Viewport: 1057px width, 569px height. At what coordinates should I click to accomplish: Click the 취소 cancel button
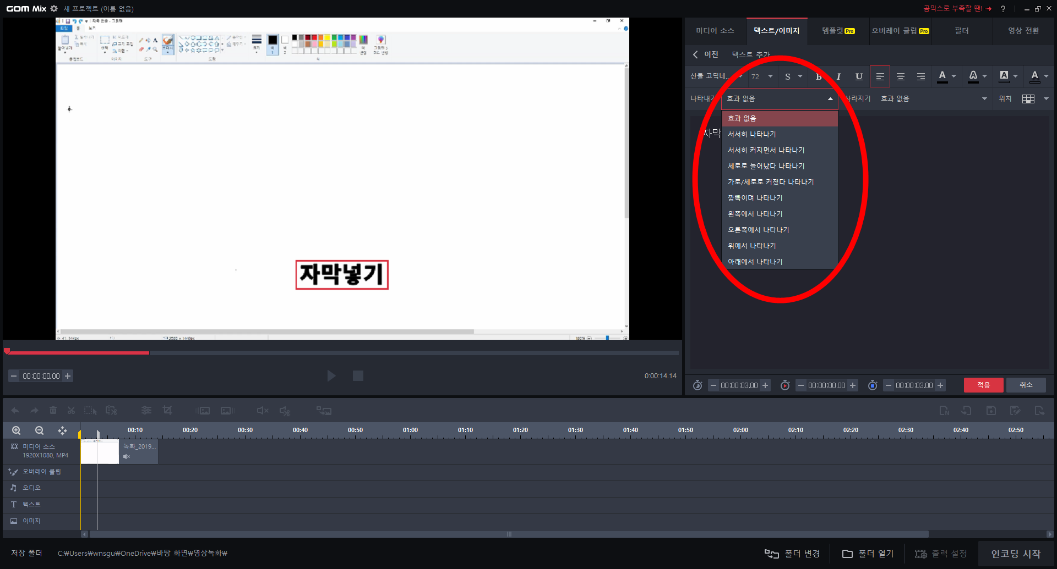click(1026, 385)
